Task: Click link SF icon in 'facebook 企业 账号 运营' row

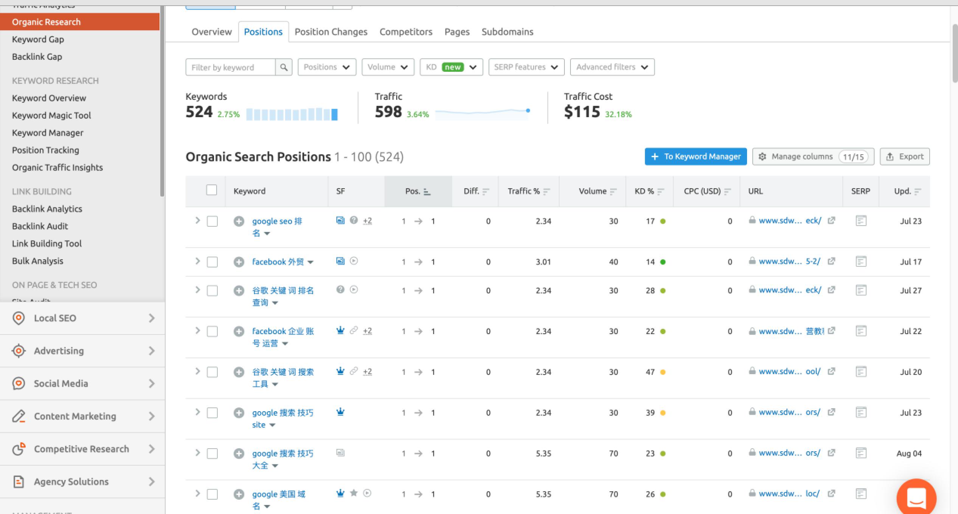Action: tap(353, 330)
